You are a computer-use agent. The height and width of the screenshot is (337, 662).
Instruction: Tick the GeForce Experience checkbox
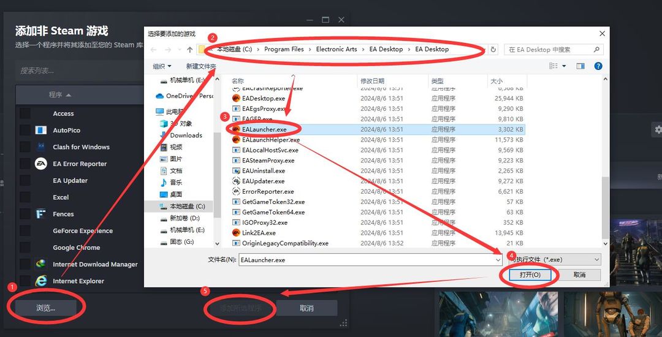coord(25,231)
